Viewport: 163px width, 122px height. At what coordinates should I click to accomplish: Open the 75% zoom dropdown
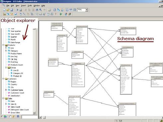(87, 10)
